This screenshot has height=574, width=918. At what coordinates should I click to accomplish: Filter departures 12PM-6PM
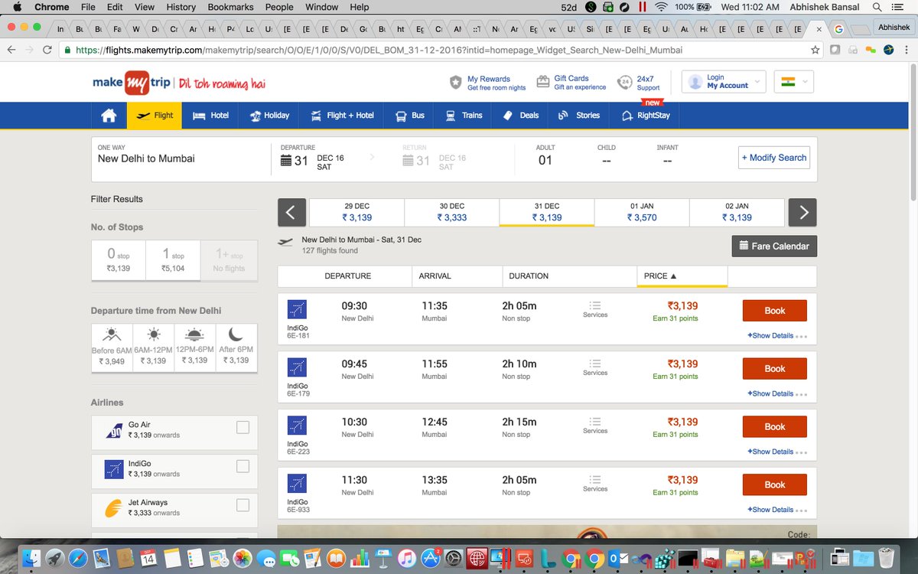coord(195,347)
